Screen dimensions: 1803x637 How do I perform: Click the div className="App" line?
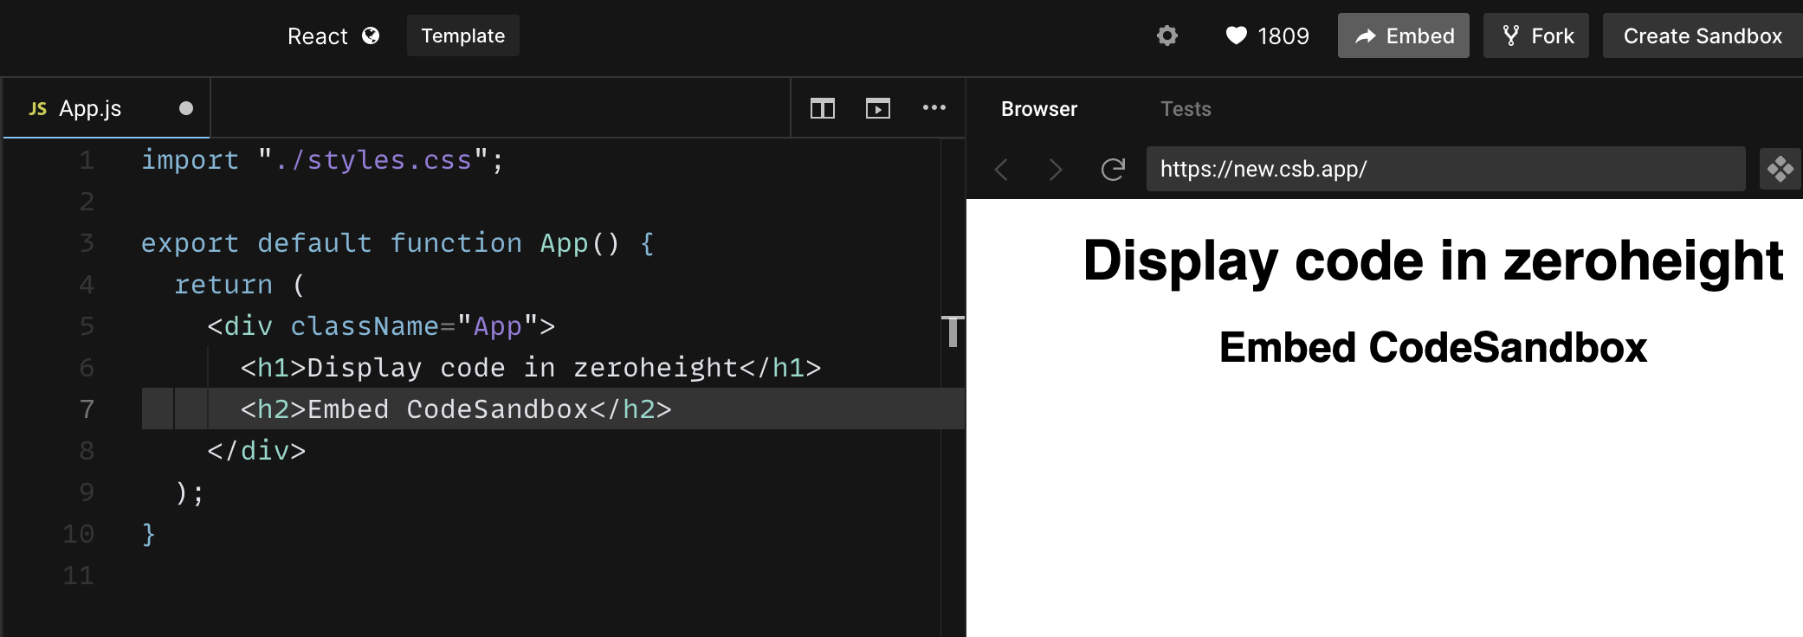(x=381, y=326)
